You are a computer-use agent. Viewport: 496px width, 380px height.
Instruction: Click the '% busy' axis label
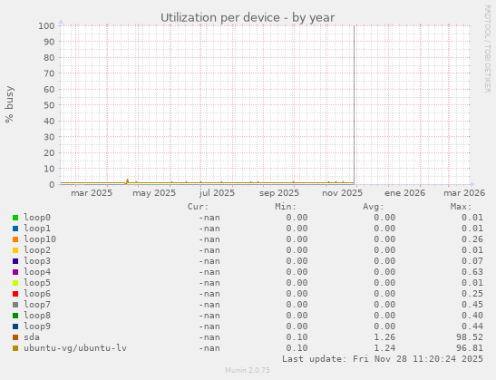tap(9, 104)
